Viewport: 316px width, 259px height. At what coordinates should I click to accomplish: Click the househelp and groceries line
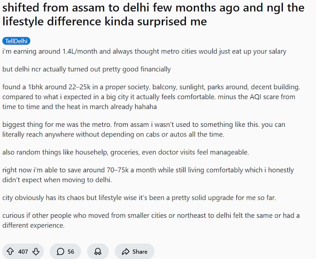pyautogui.click(x=126, y=152)
